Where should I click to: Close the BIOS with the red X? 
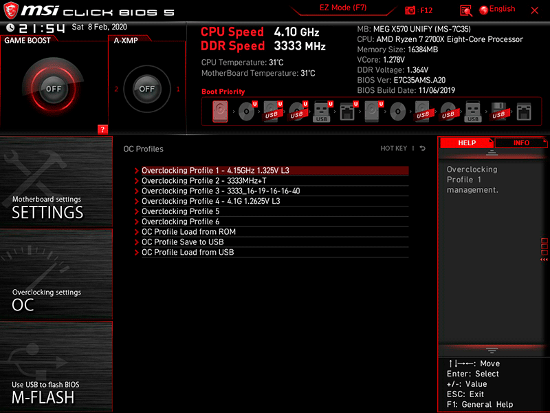coord(535,10)
